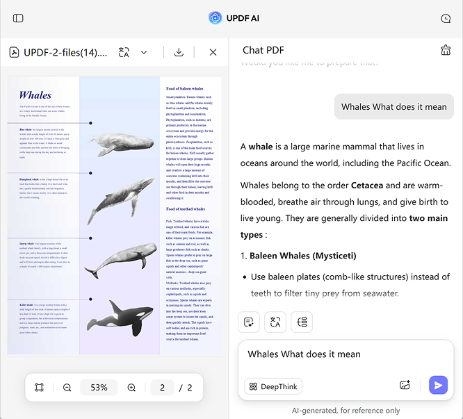Close the opened PDF file
This screenshot has width=463, height=419.
pyautogui.click(x=213, y=52)
